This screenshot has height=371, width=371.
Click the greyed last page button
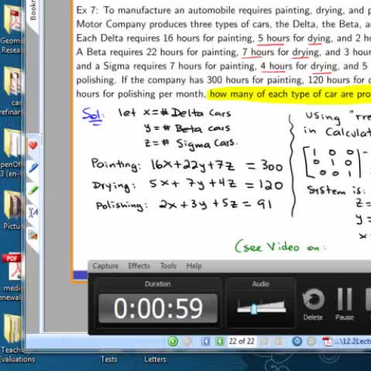[278, 341]
